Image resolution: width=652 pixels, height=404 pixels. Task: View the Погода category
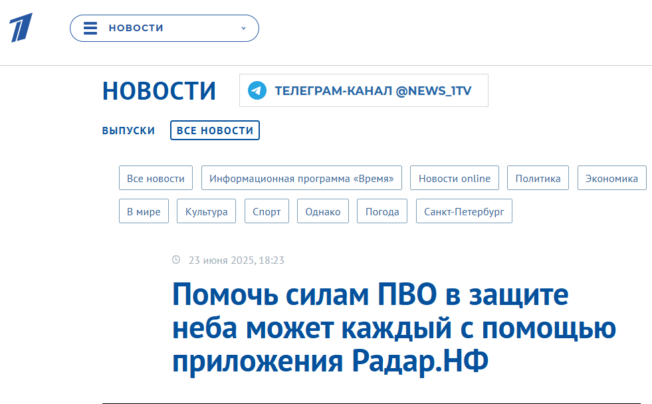point(382,211)
